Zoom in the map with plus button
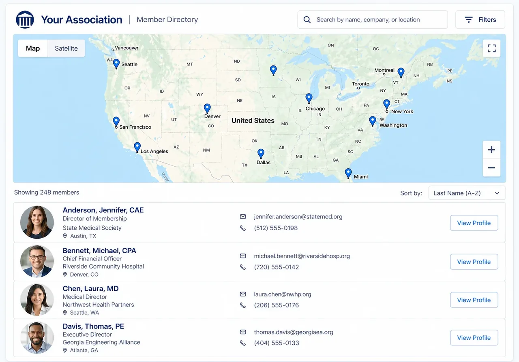The width and height of the screenshot is (519, 362). click(x=491, y=150)
